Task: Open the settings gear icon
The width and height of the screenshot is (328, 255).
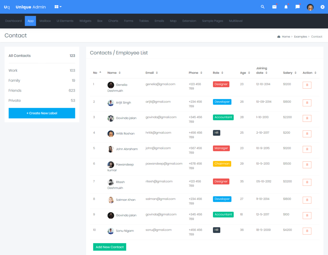Action: pos(323,7)
